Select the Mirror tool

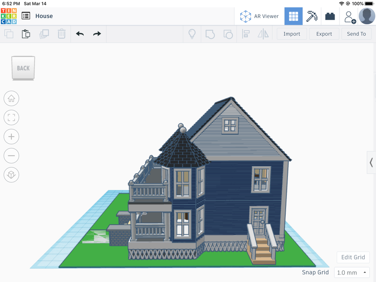[x=264, y=33]
